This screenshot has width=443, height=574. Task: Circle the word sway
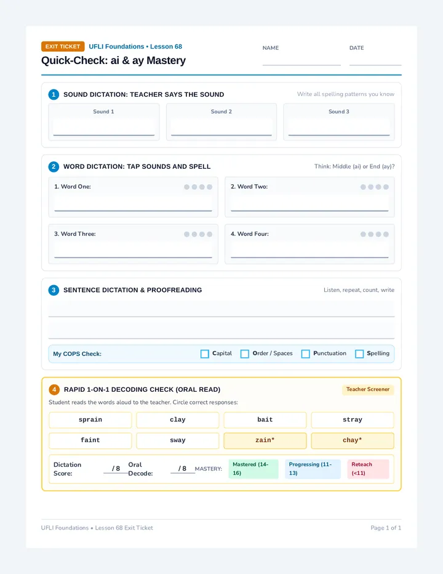[178, 440]
